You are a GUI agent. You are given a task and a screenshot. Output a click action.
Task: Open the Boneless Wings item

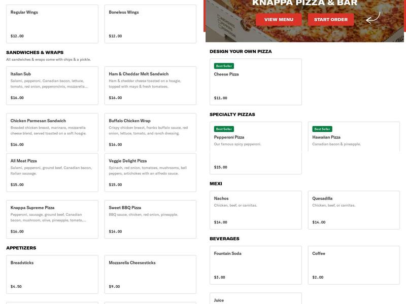(150, 23)
